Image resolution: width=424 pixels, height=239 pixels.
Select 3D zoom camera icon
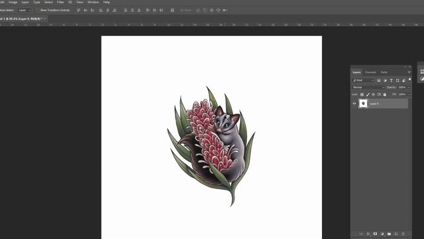(225, 11)
